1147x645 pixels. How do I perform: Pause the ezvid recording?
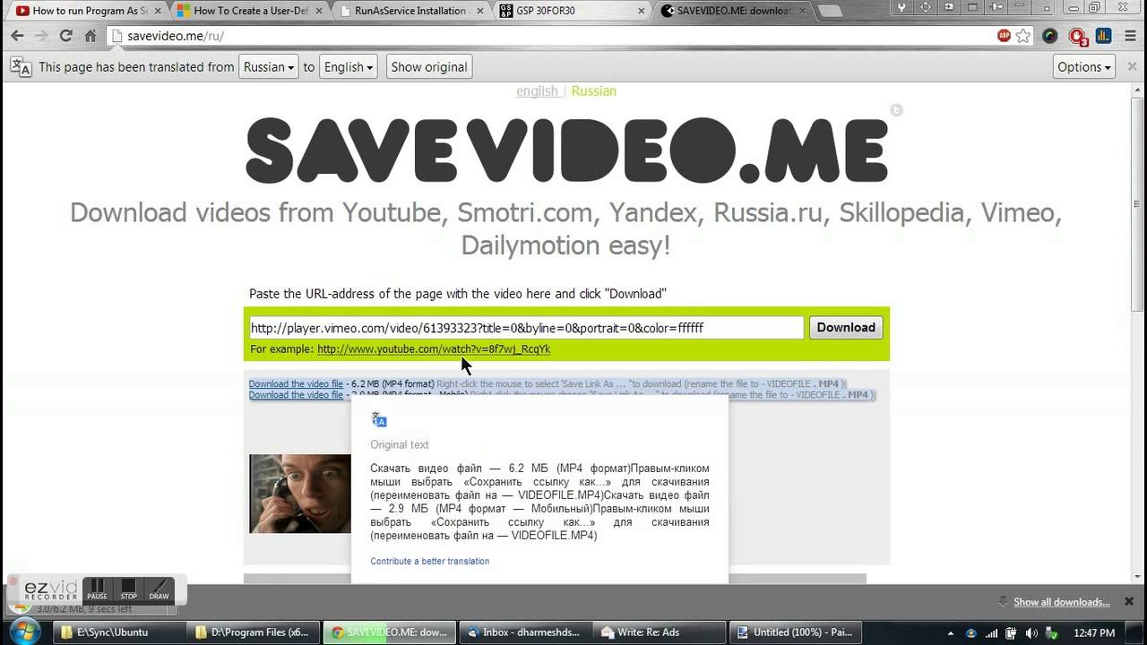(97, 589)
